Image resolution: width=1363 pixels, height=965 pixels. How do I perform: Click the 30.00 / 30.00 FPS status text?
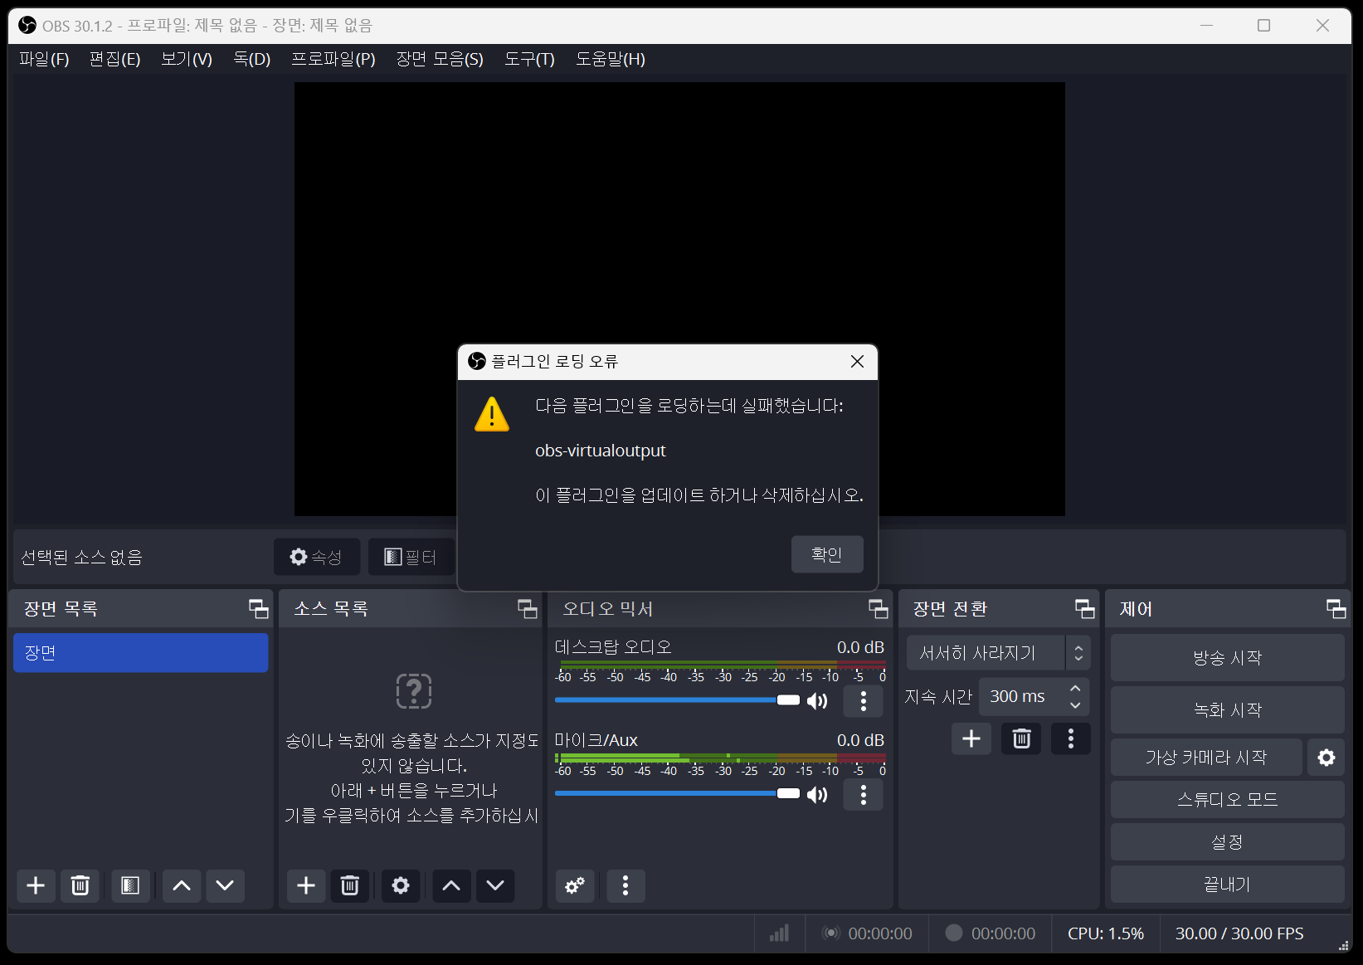(1239, 933)
